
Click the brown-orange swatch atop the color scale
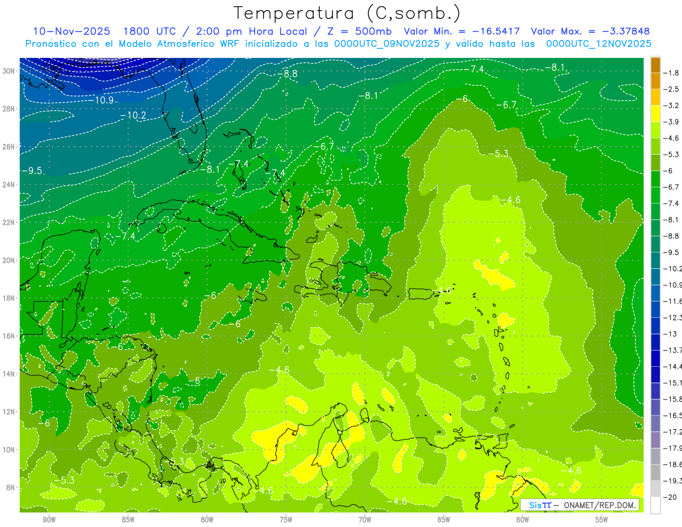point(655,65)
